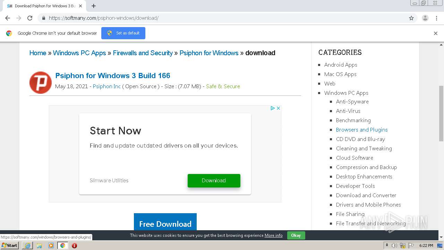This screenshot has width=444, height=250.
Task: Launch Internet Explorer from taskbar
Action: coord(27,245)
